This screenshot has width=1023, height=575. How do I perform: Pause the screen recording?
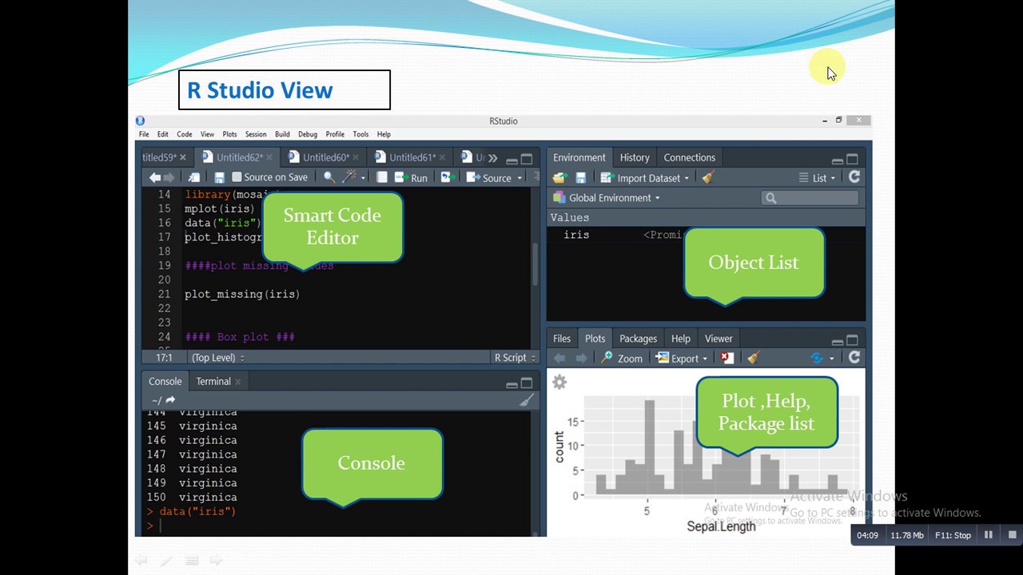point(989,535)
